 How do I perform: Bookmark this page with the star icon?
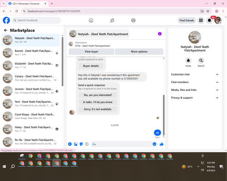pyautogui.click(x=208, y=11)
